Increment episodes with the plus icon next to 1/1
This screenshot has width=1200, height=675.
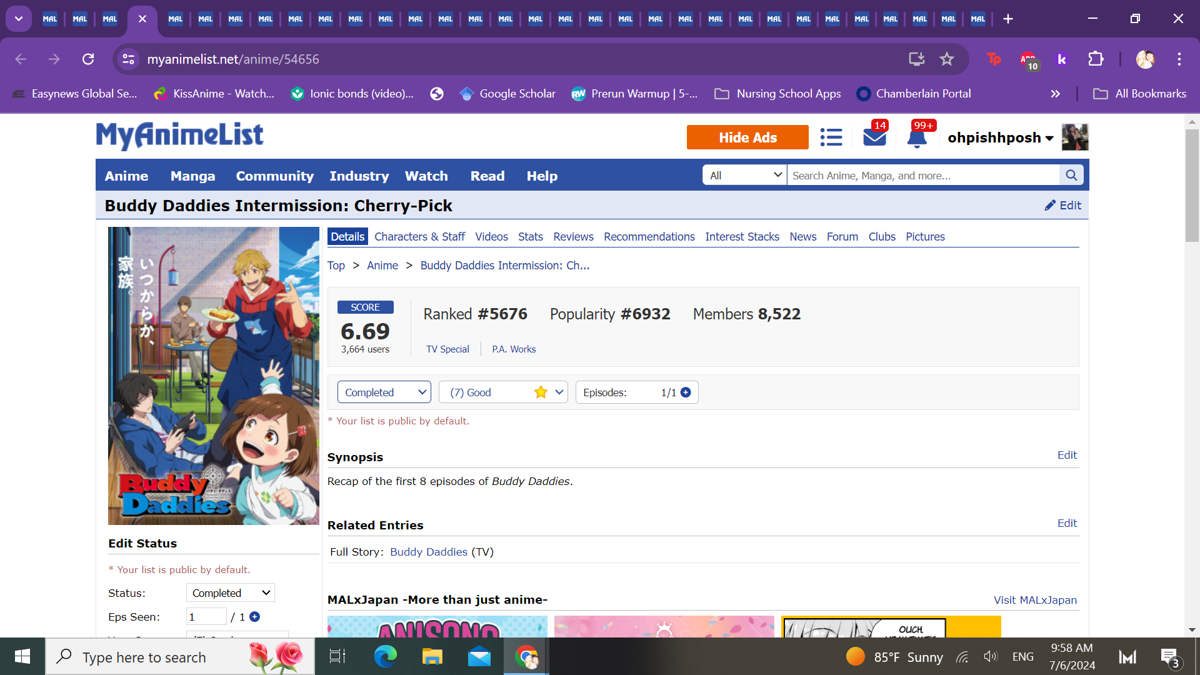[686, 392]
